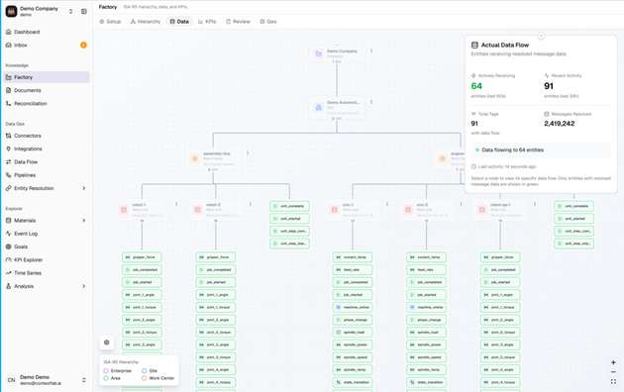Collapse children toggle under assembly line node
The height and width of the screenshot is (392, 624).
213,169
